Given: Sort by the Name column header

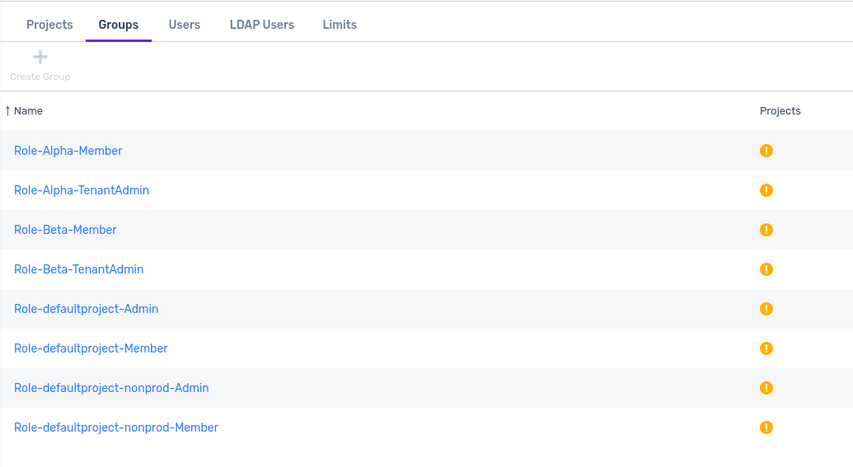Looking at the screenshot, I should 28,111.
